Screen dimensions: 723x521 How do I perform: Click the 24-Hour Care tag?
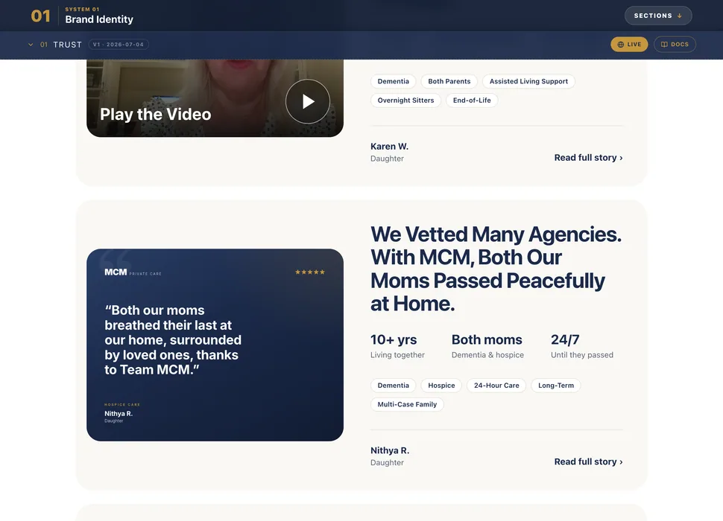tap(496, 386)
